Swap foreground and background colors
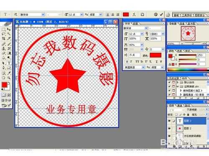 9,83
